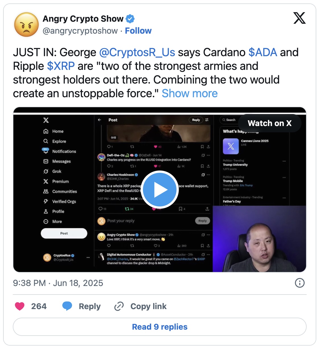Click the blue verified badge beside Angry Crypto Show

130,19
